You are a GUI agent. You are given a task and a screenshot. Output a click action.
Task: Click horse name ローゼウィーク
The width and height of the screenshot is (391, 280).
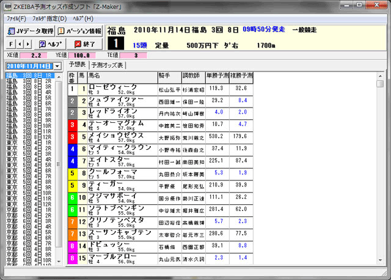pyautogui.click(x=113, y=87)
